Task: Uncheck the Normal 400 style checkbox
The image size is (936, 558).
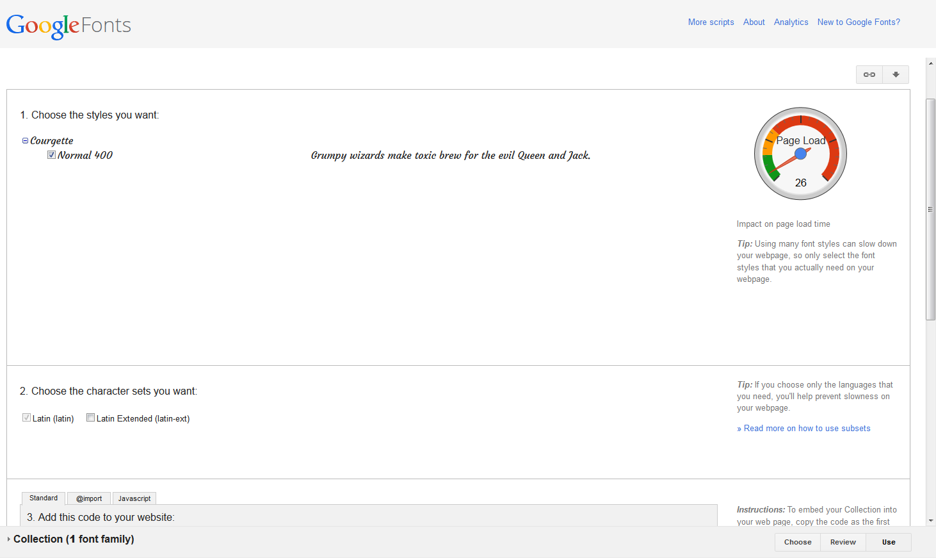Action: [51, 155]
